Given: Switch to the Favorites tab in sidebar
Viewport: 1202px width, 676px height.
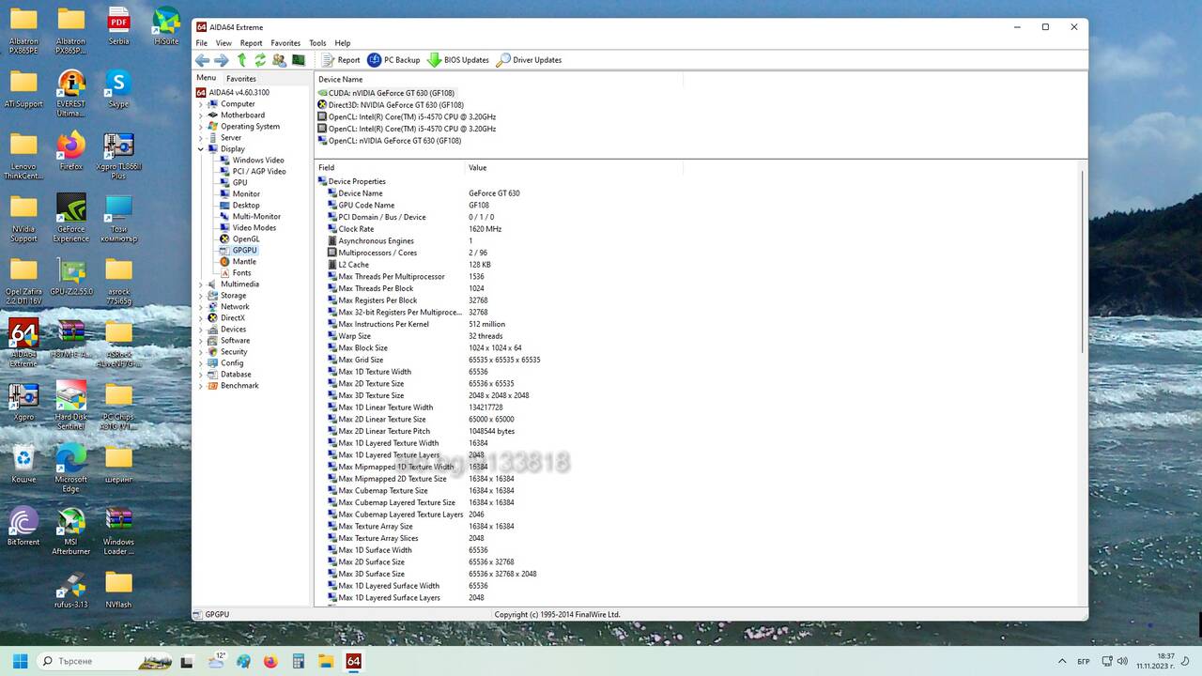Looking at the screenshot, I should pos(241,79).
